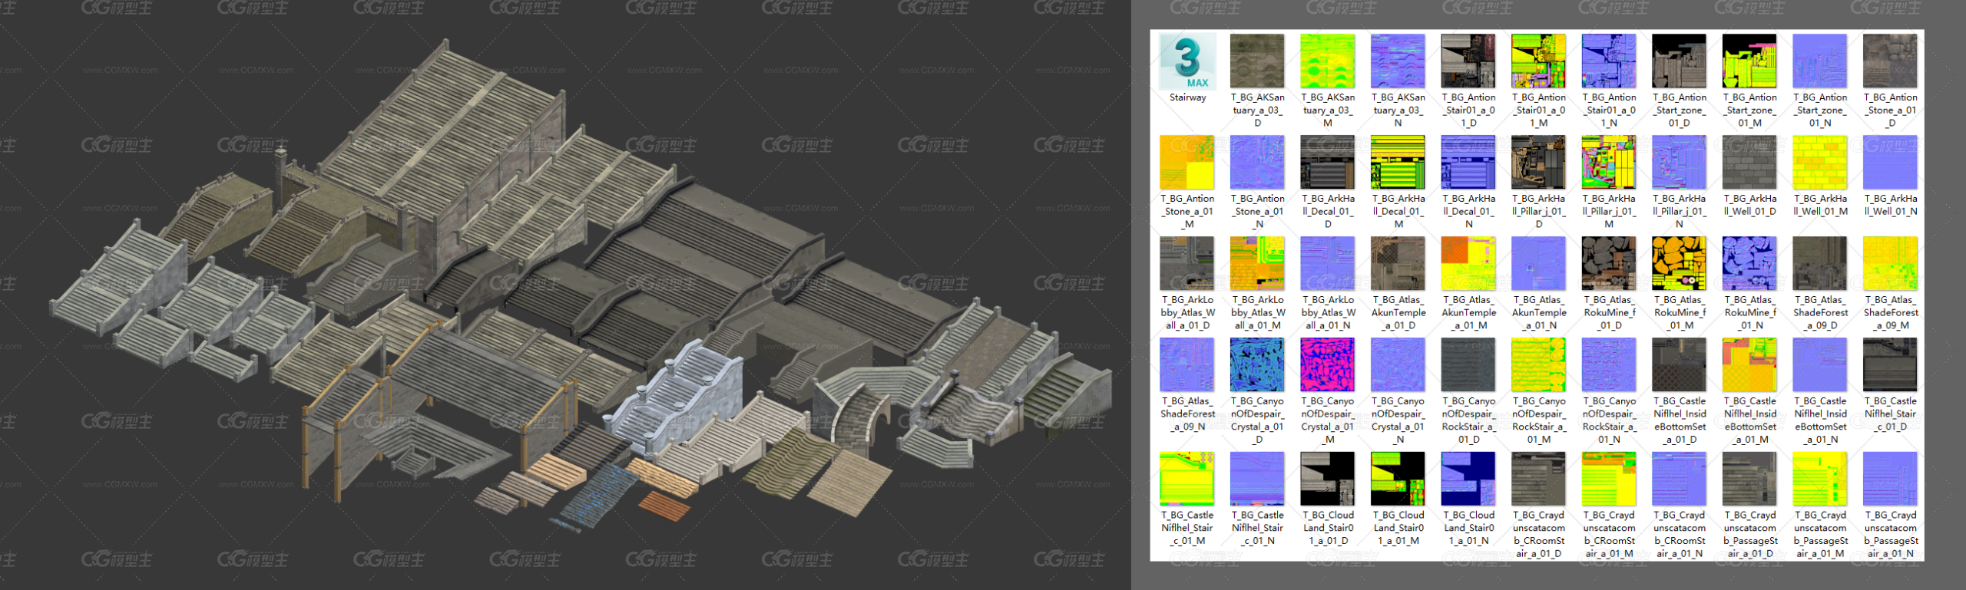Select the T_BG_ArkHall_Pillar_j_01_D thumbnail

point(1539,163)
